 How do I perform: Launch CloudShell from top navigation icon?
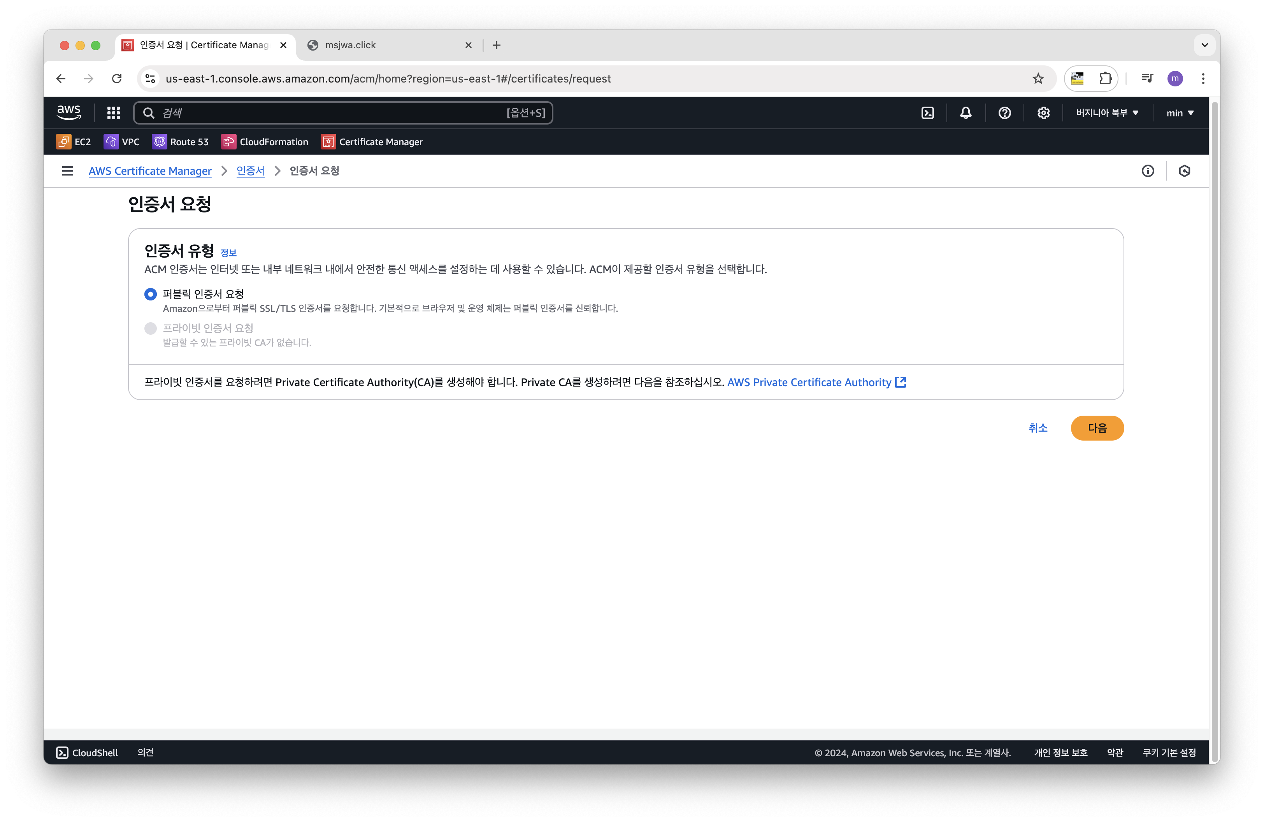point(927,112)
